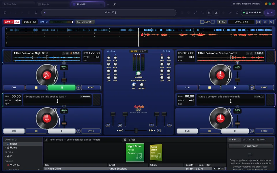
Task: Toggle the cover view icon beside 2 files
Action: click(125, 140)
